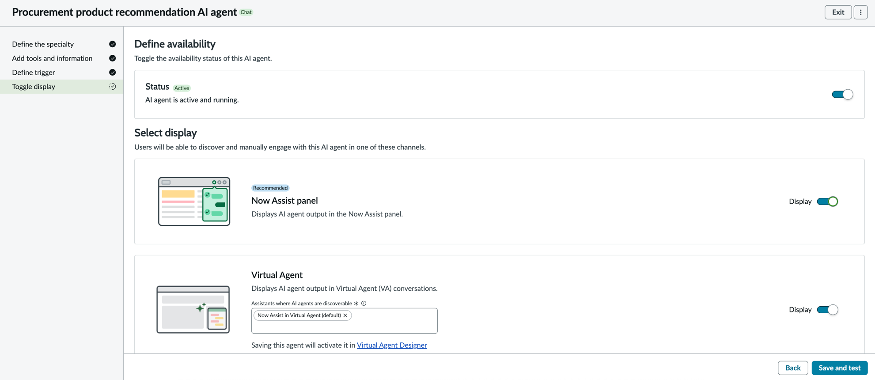The height and width of the screenshot is (380, 875).
Task: Click the Define availability heading
Action: pos(175,44)
